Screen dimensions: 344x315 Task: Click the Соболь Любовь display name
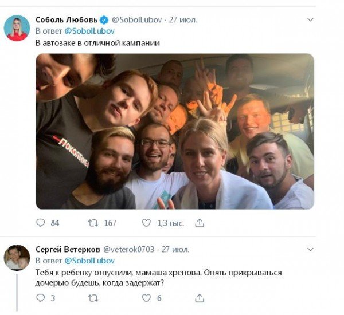click(67, 20)
